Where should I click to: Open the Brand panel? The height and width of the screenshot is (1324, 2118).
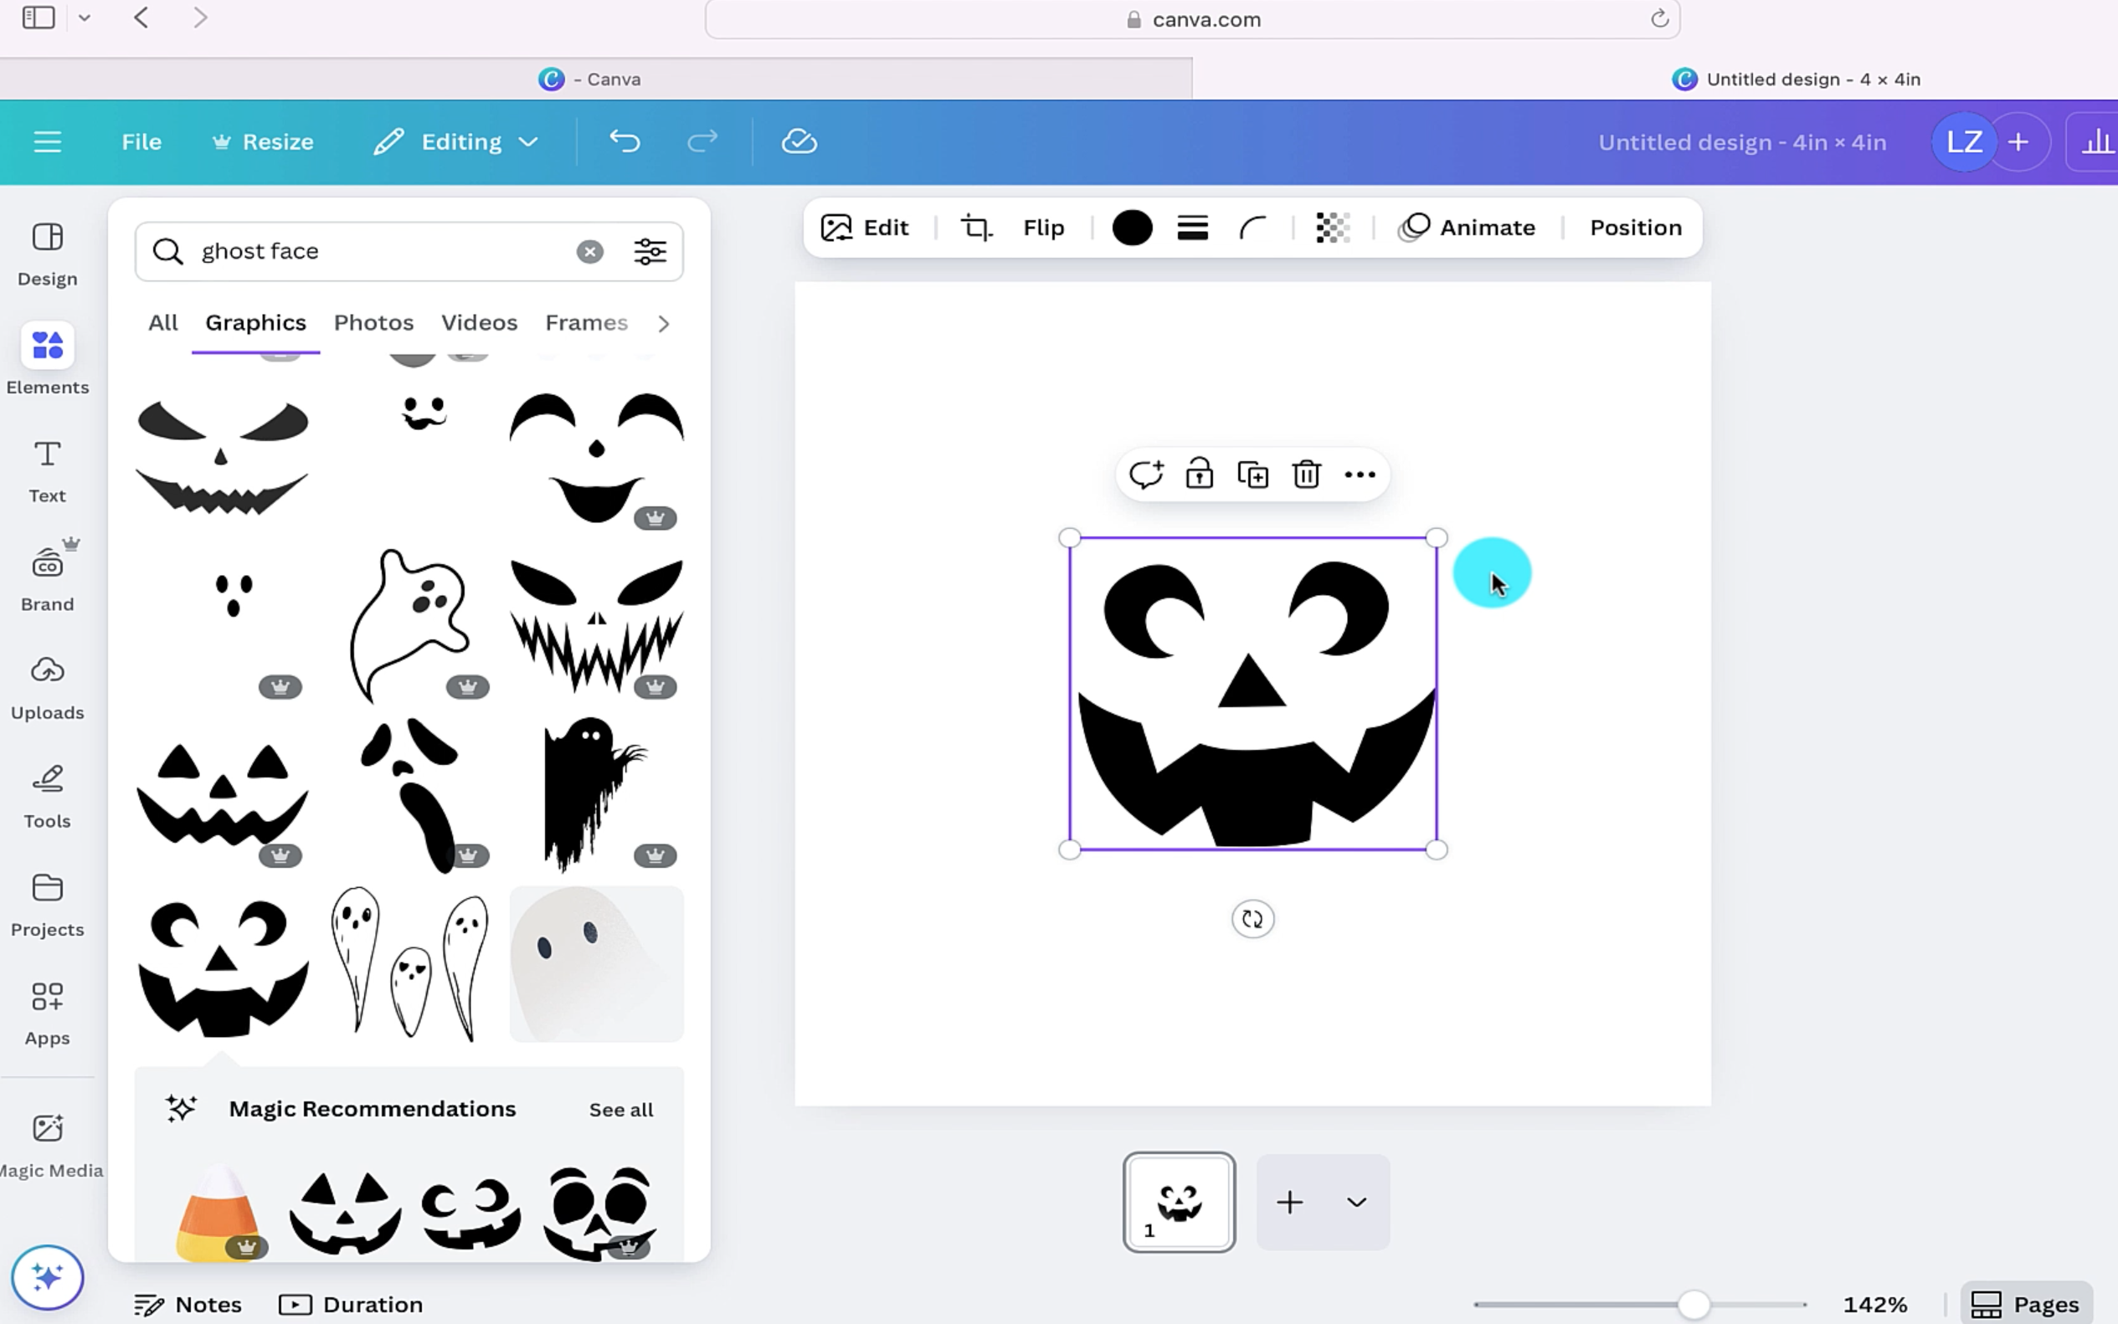[x=48, y=573]
